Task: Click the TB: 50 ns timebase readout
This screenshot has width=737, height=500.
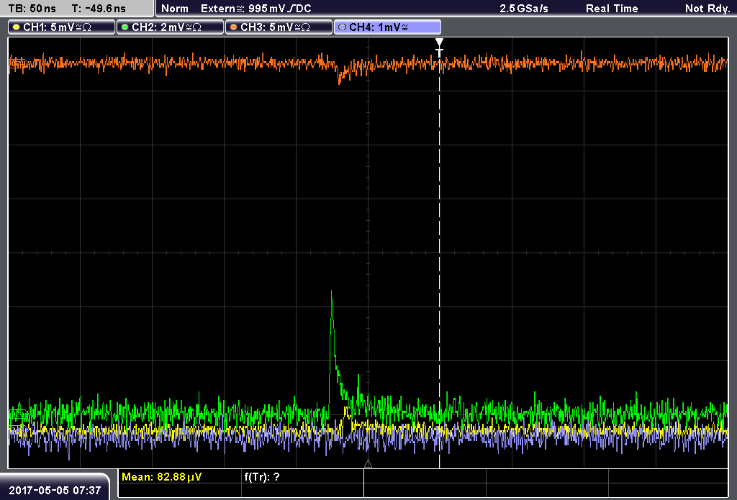Action: point(32,9)
